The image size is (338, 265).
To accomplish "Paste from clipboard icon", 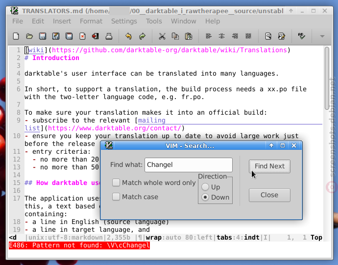I will pyautogui.click(x=189, y=36).
